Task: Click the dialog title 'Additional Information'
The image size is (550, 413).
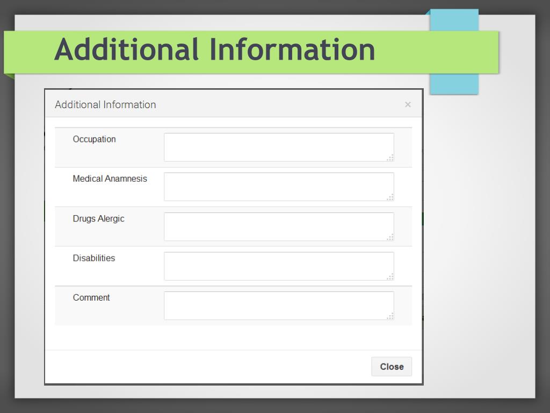Action: coord(105,105)
